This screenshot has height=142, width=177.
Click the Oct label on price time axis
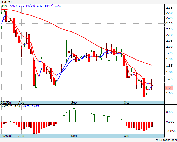tap(126, 102)
